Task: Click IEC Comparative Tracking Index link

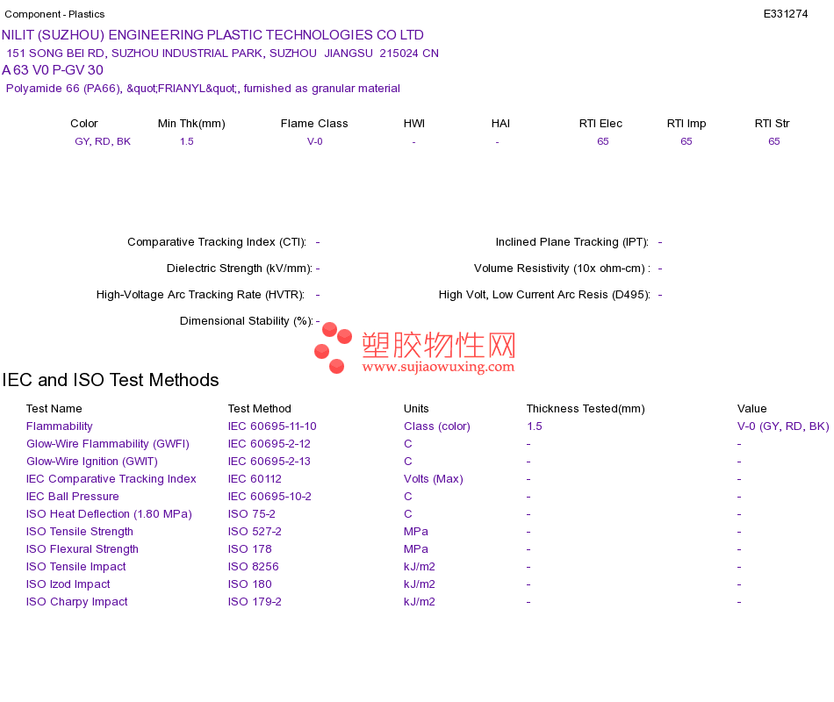Action: (x=111, y=479)
